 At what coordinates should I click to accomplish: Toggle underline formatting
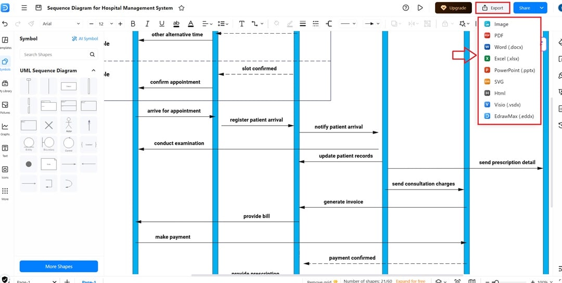click(x=162, y=23)
